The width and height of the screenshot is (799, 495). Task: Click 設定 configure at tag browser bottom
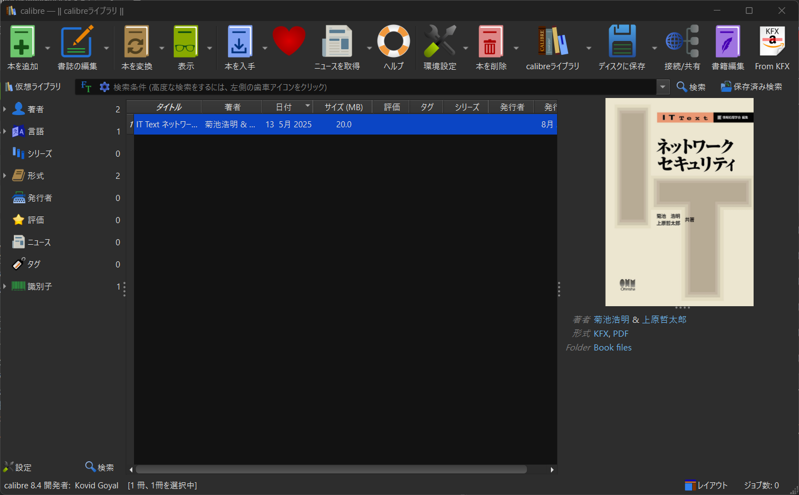click(x=17, y=467)
